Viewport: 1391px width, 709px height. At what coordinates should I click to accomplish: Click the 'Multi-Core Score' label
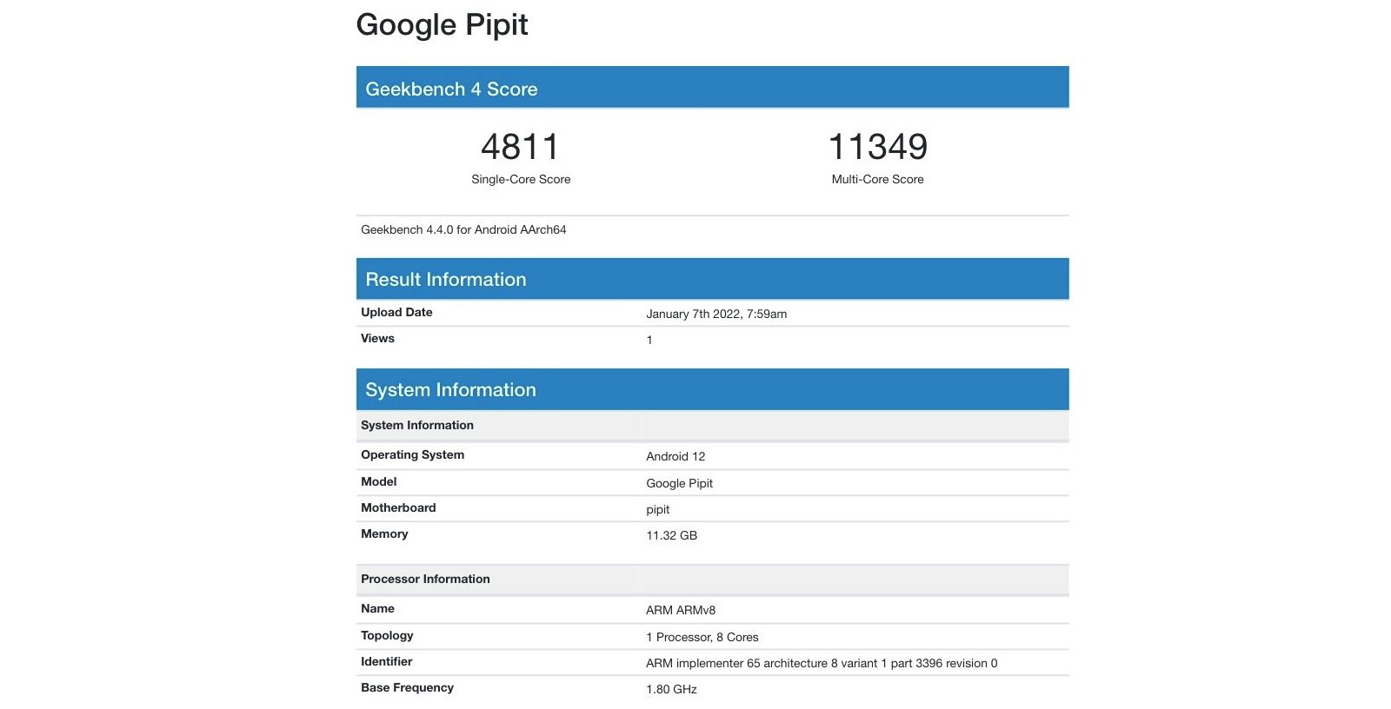(x=878, y=179)
